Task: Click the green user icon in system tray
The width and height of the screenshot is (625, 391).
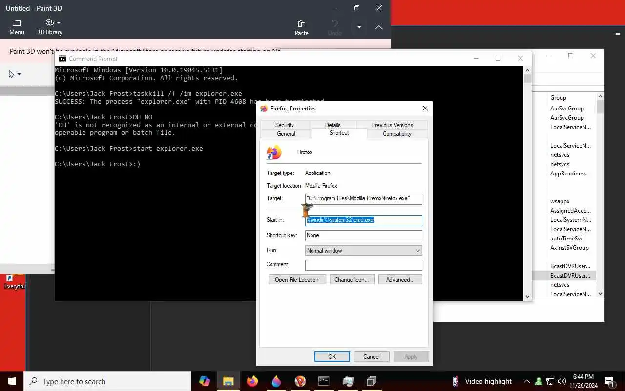Action: pyautogui.click(x=539, y=381)
